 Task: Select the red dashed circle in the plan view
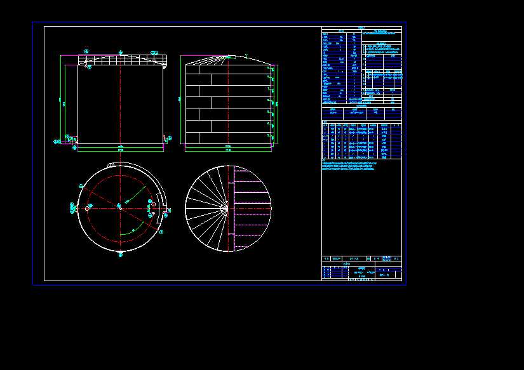point(121,208)
